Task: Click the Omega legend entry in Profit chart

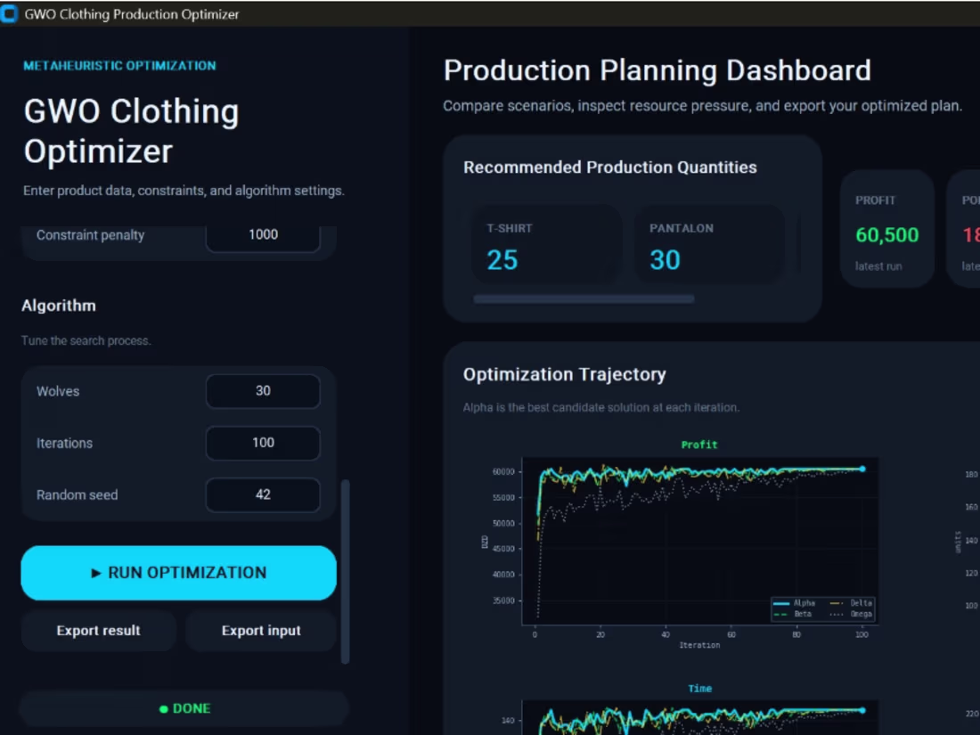Action: tap(851, 614)
